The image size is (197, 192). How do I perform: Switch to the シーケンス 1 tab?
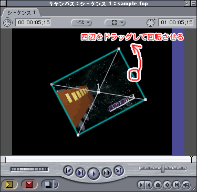coord(22,13)
